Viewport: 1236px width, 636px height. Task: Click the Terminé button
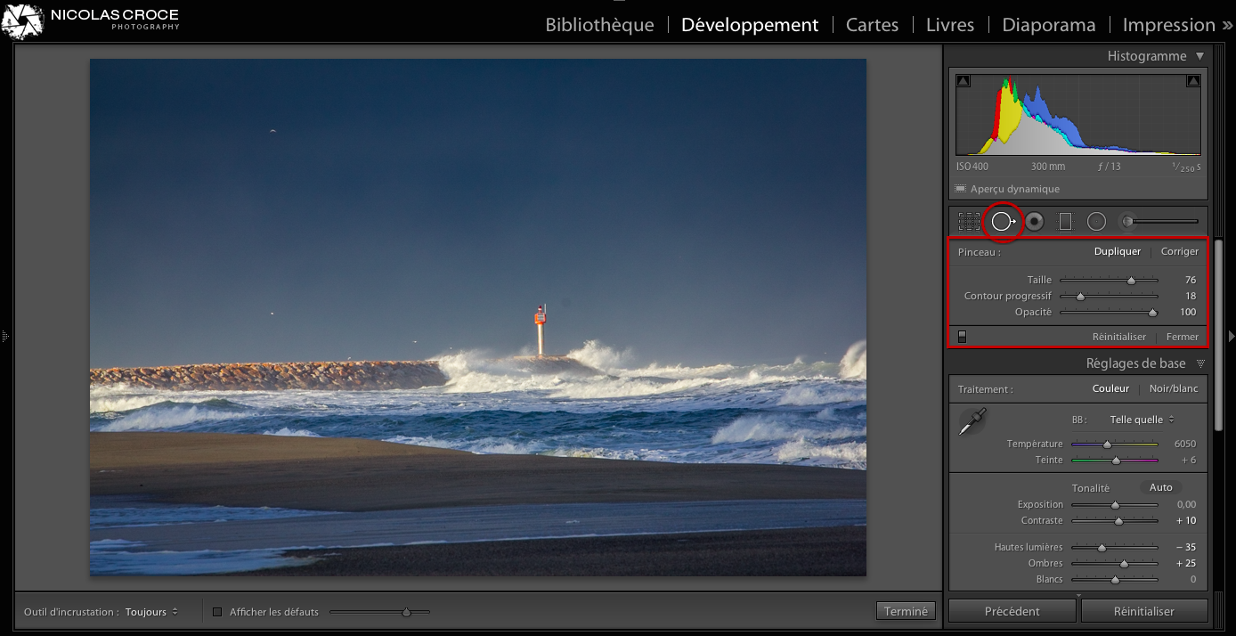click(906, 611)
